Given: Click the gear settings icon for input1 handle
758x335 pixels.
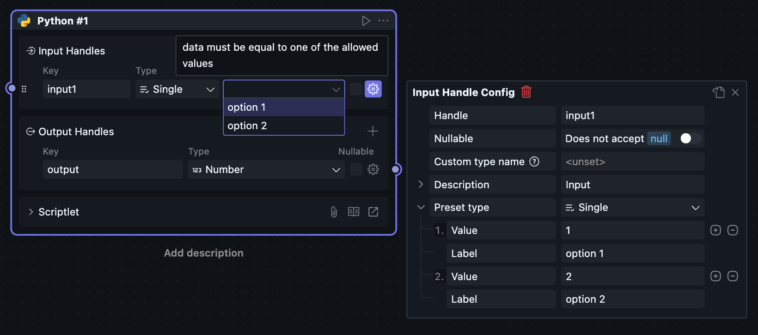Looking at the screenshot, I should point(373,89).
